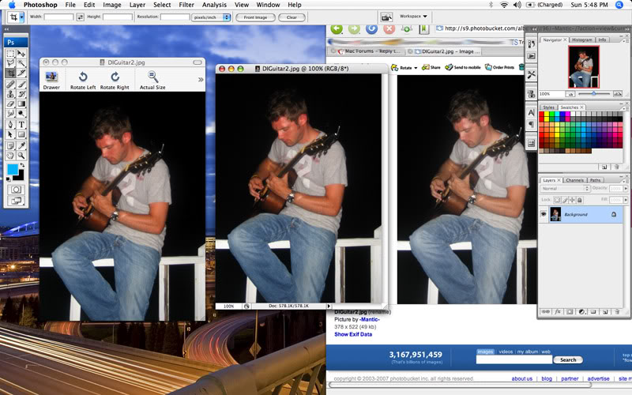Image resolution: width=632 pixels, height=395 pixels.
Task: Select the Eraser tool
Action: (x=10, y=103)
